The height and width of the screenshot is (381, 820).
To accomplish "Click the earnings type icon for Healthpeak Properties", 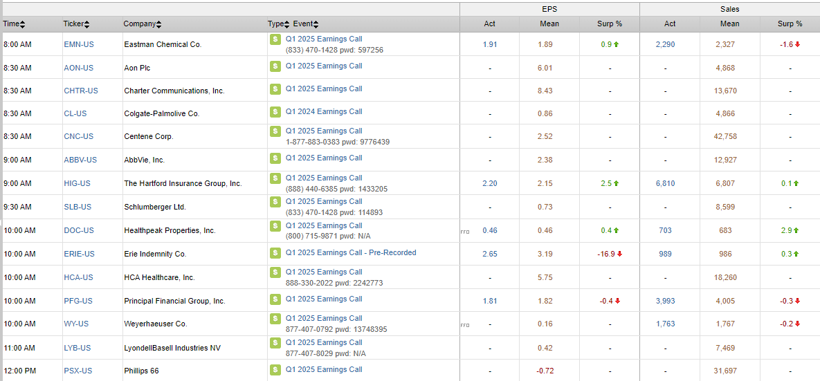I will [275, 226].
